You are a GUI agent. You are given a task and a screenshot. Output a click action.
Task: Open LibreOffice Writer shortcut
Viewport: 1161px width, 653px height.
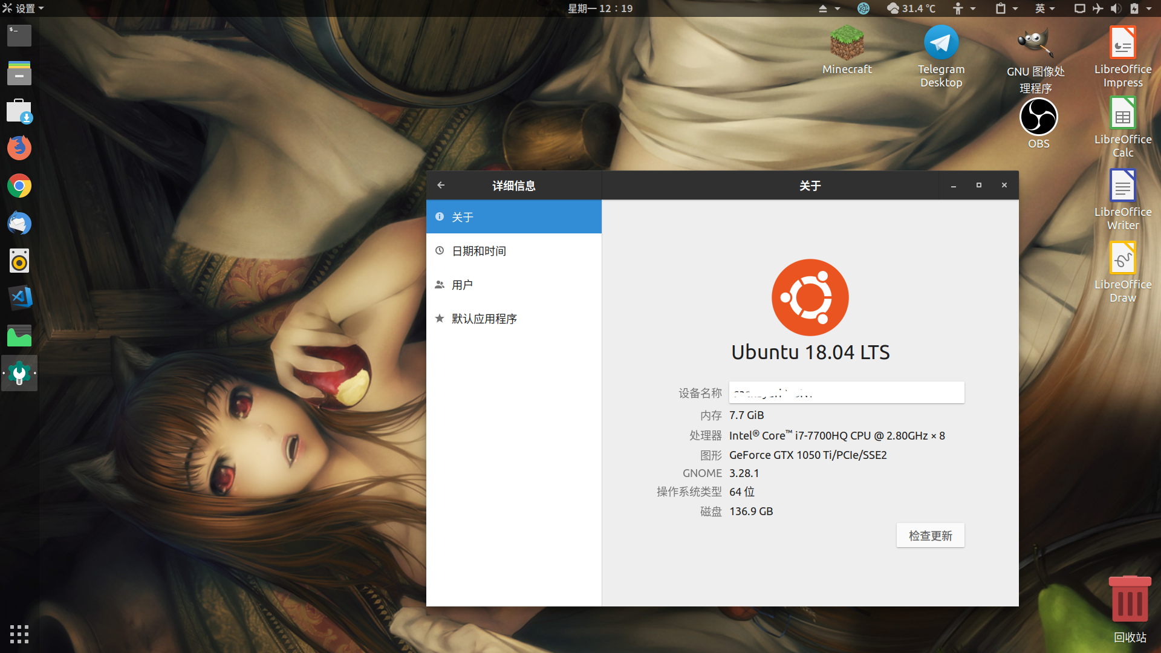click(1123, 200)
